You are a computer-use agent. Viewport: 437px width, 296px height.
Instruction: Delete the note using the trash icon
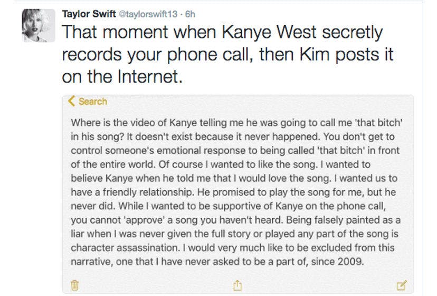coord(74,285)
